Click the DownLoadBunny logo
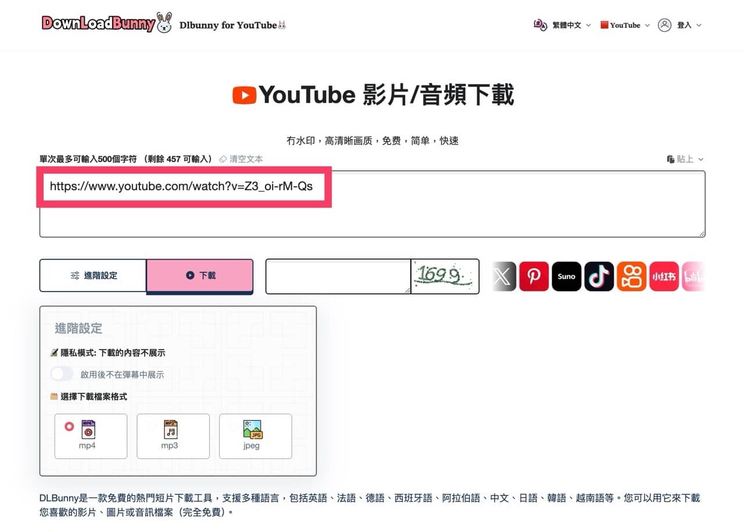 [107, 23]
